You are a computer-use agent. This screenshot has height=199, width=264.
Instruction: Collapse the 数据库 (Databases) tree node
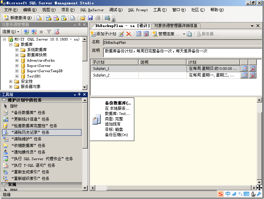(x=11, y=44)
